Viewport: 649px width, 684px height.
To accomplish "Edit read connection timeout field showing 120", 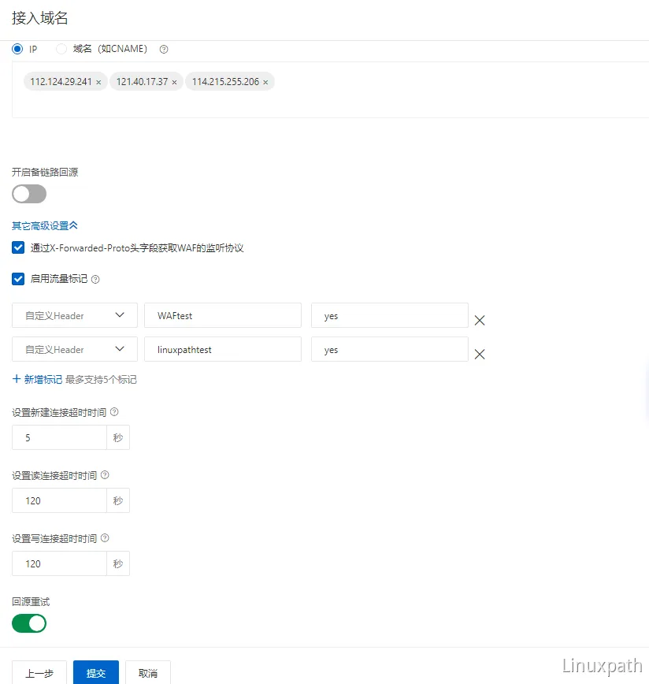I will click(59, 500).
